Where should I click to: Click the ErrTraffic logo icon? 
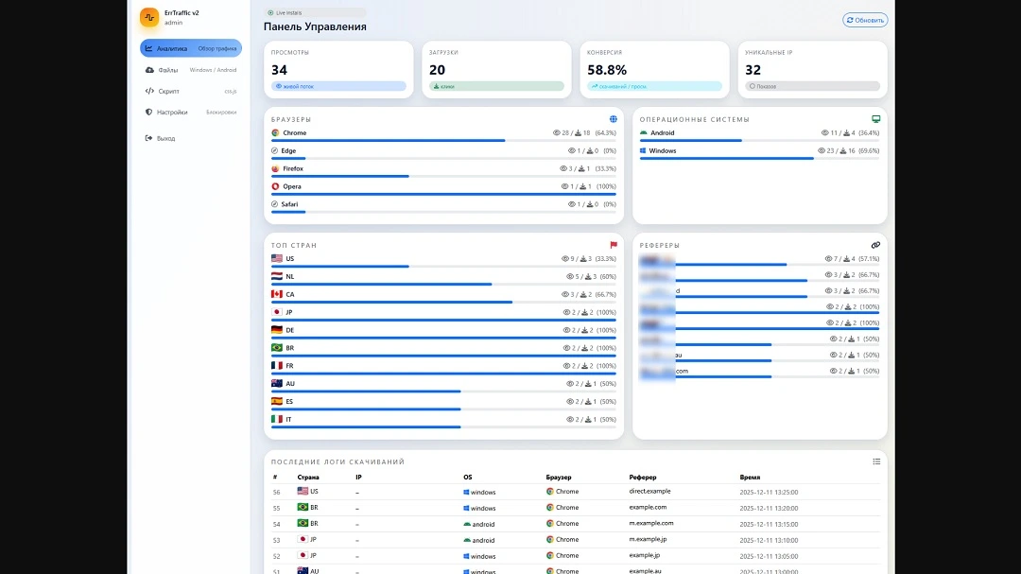[149, 17]
